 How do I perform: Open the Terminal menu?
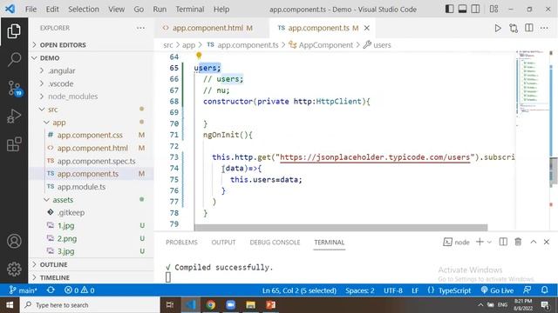[x=190, y=10]
